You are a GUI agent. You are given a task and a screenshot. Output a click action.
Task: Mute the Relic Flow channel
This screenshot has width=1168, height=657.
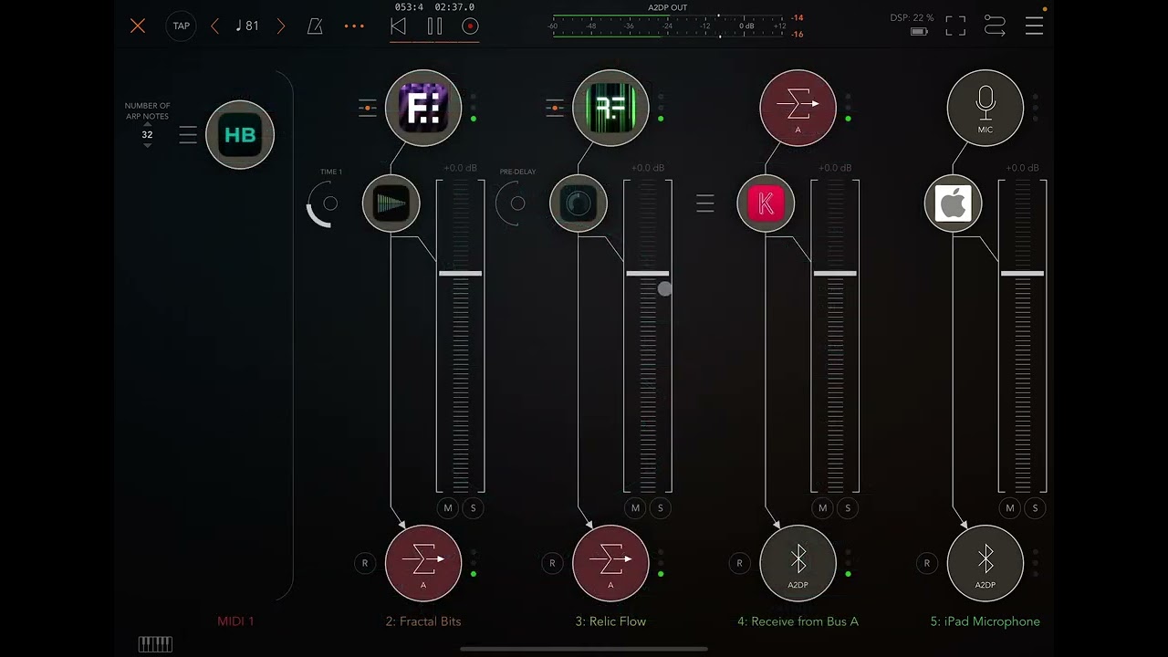[635, 508]
